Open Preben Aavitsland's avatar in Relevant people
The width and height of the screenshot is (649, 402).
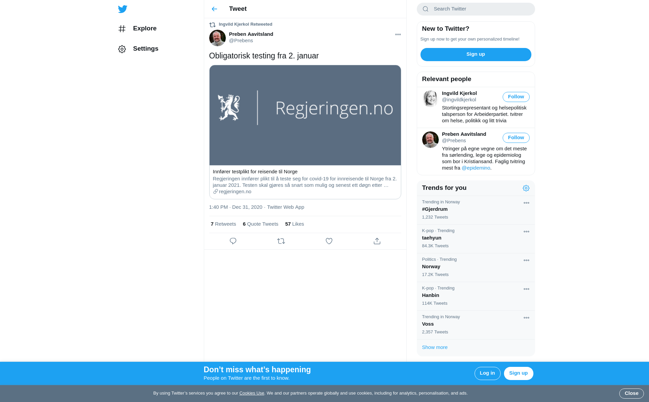click(430, 140)
